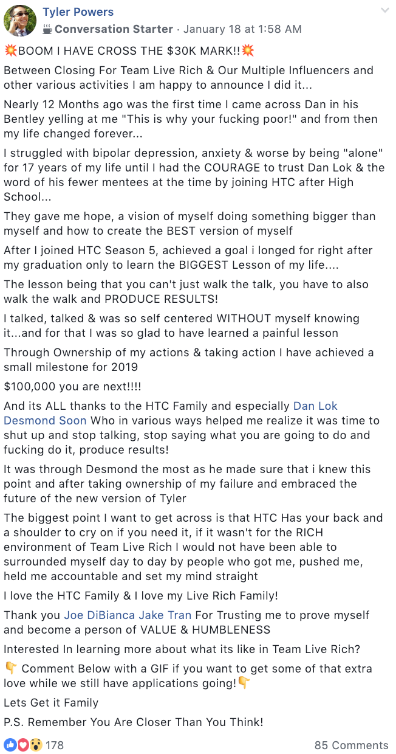
Task: Click the coffee cup Conversation Starter icon
Action: (x=47, y=29)
